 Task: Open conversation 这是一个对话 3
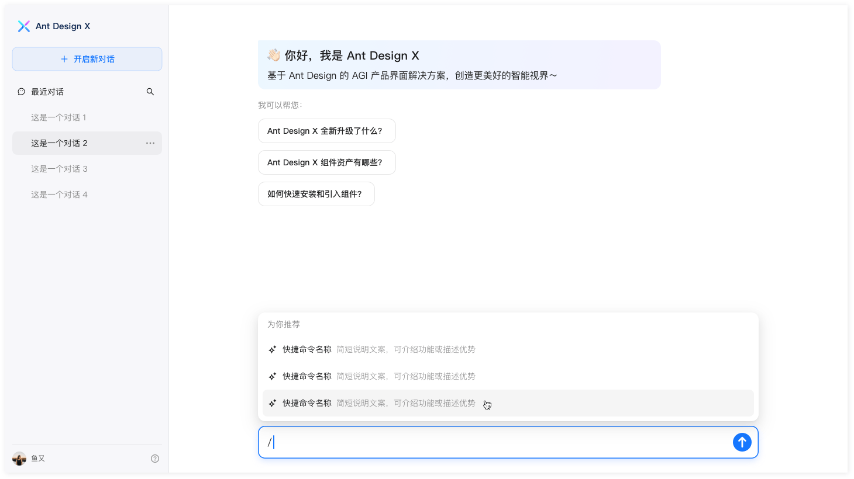click(87, 169)
